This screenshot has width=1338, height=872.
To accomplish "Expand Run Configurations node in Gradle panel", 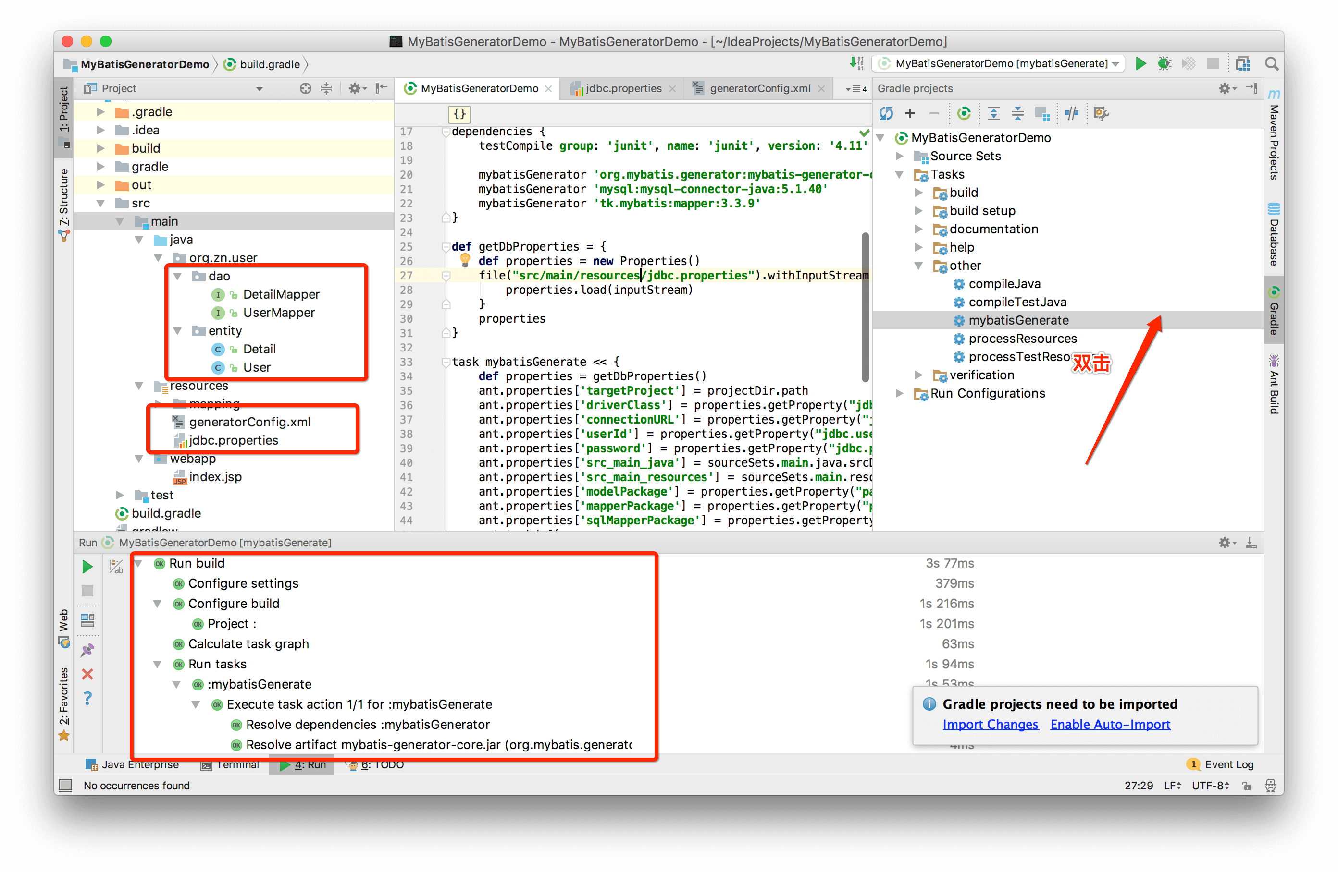I will [900, 393].
